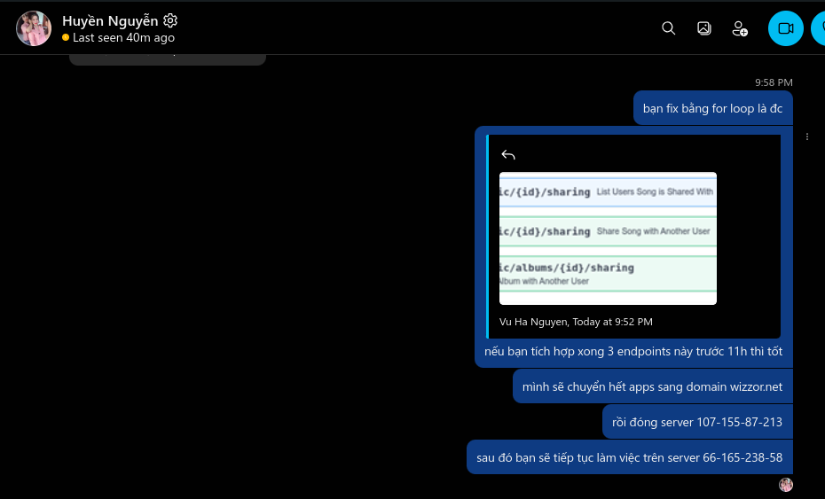Click the reply arrow in the quoted message
The image size is (825, 499).
pyautogui.click(x=508, y=154)
